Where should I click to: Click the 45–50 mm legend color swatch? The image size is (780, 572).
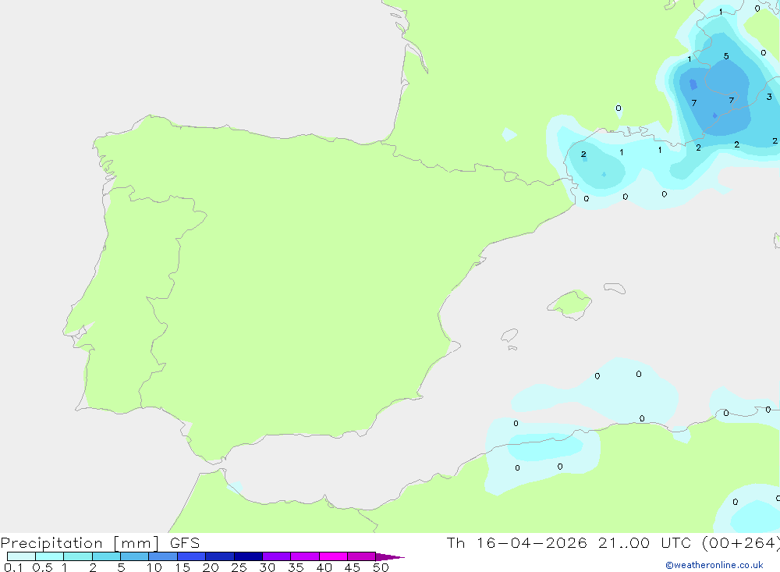[x=362, y=556]
